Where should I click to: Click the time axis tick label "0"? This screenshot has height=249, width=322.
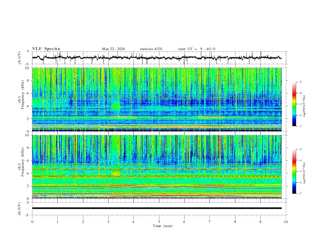click(32, 222)
